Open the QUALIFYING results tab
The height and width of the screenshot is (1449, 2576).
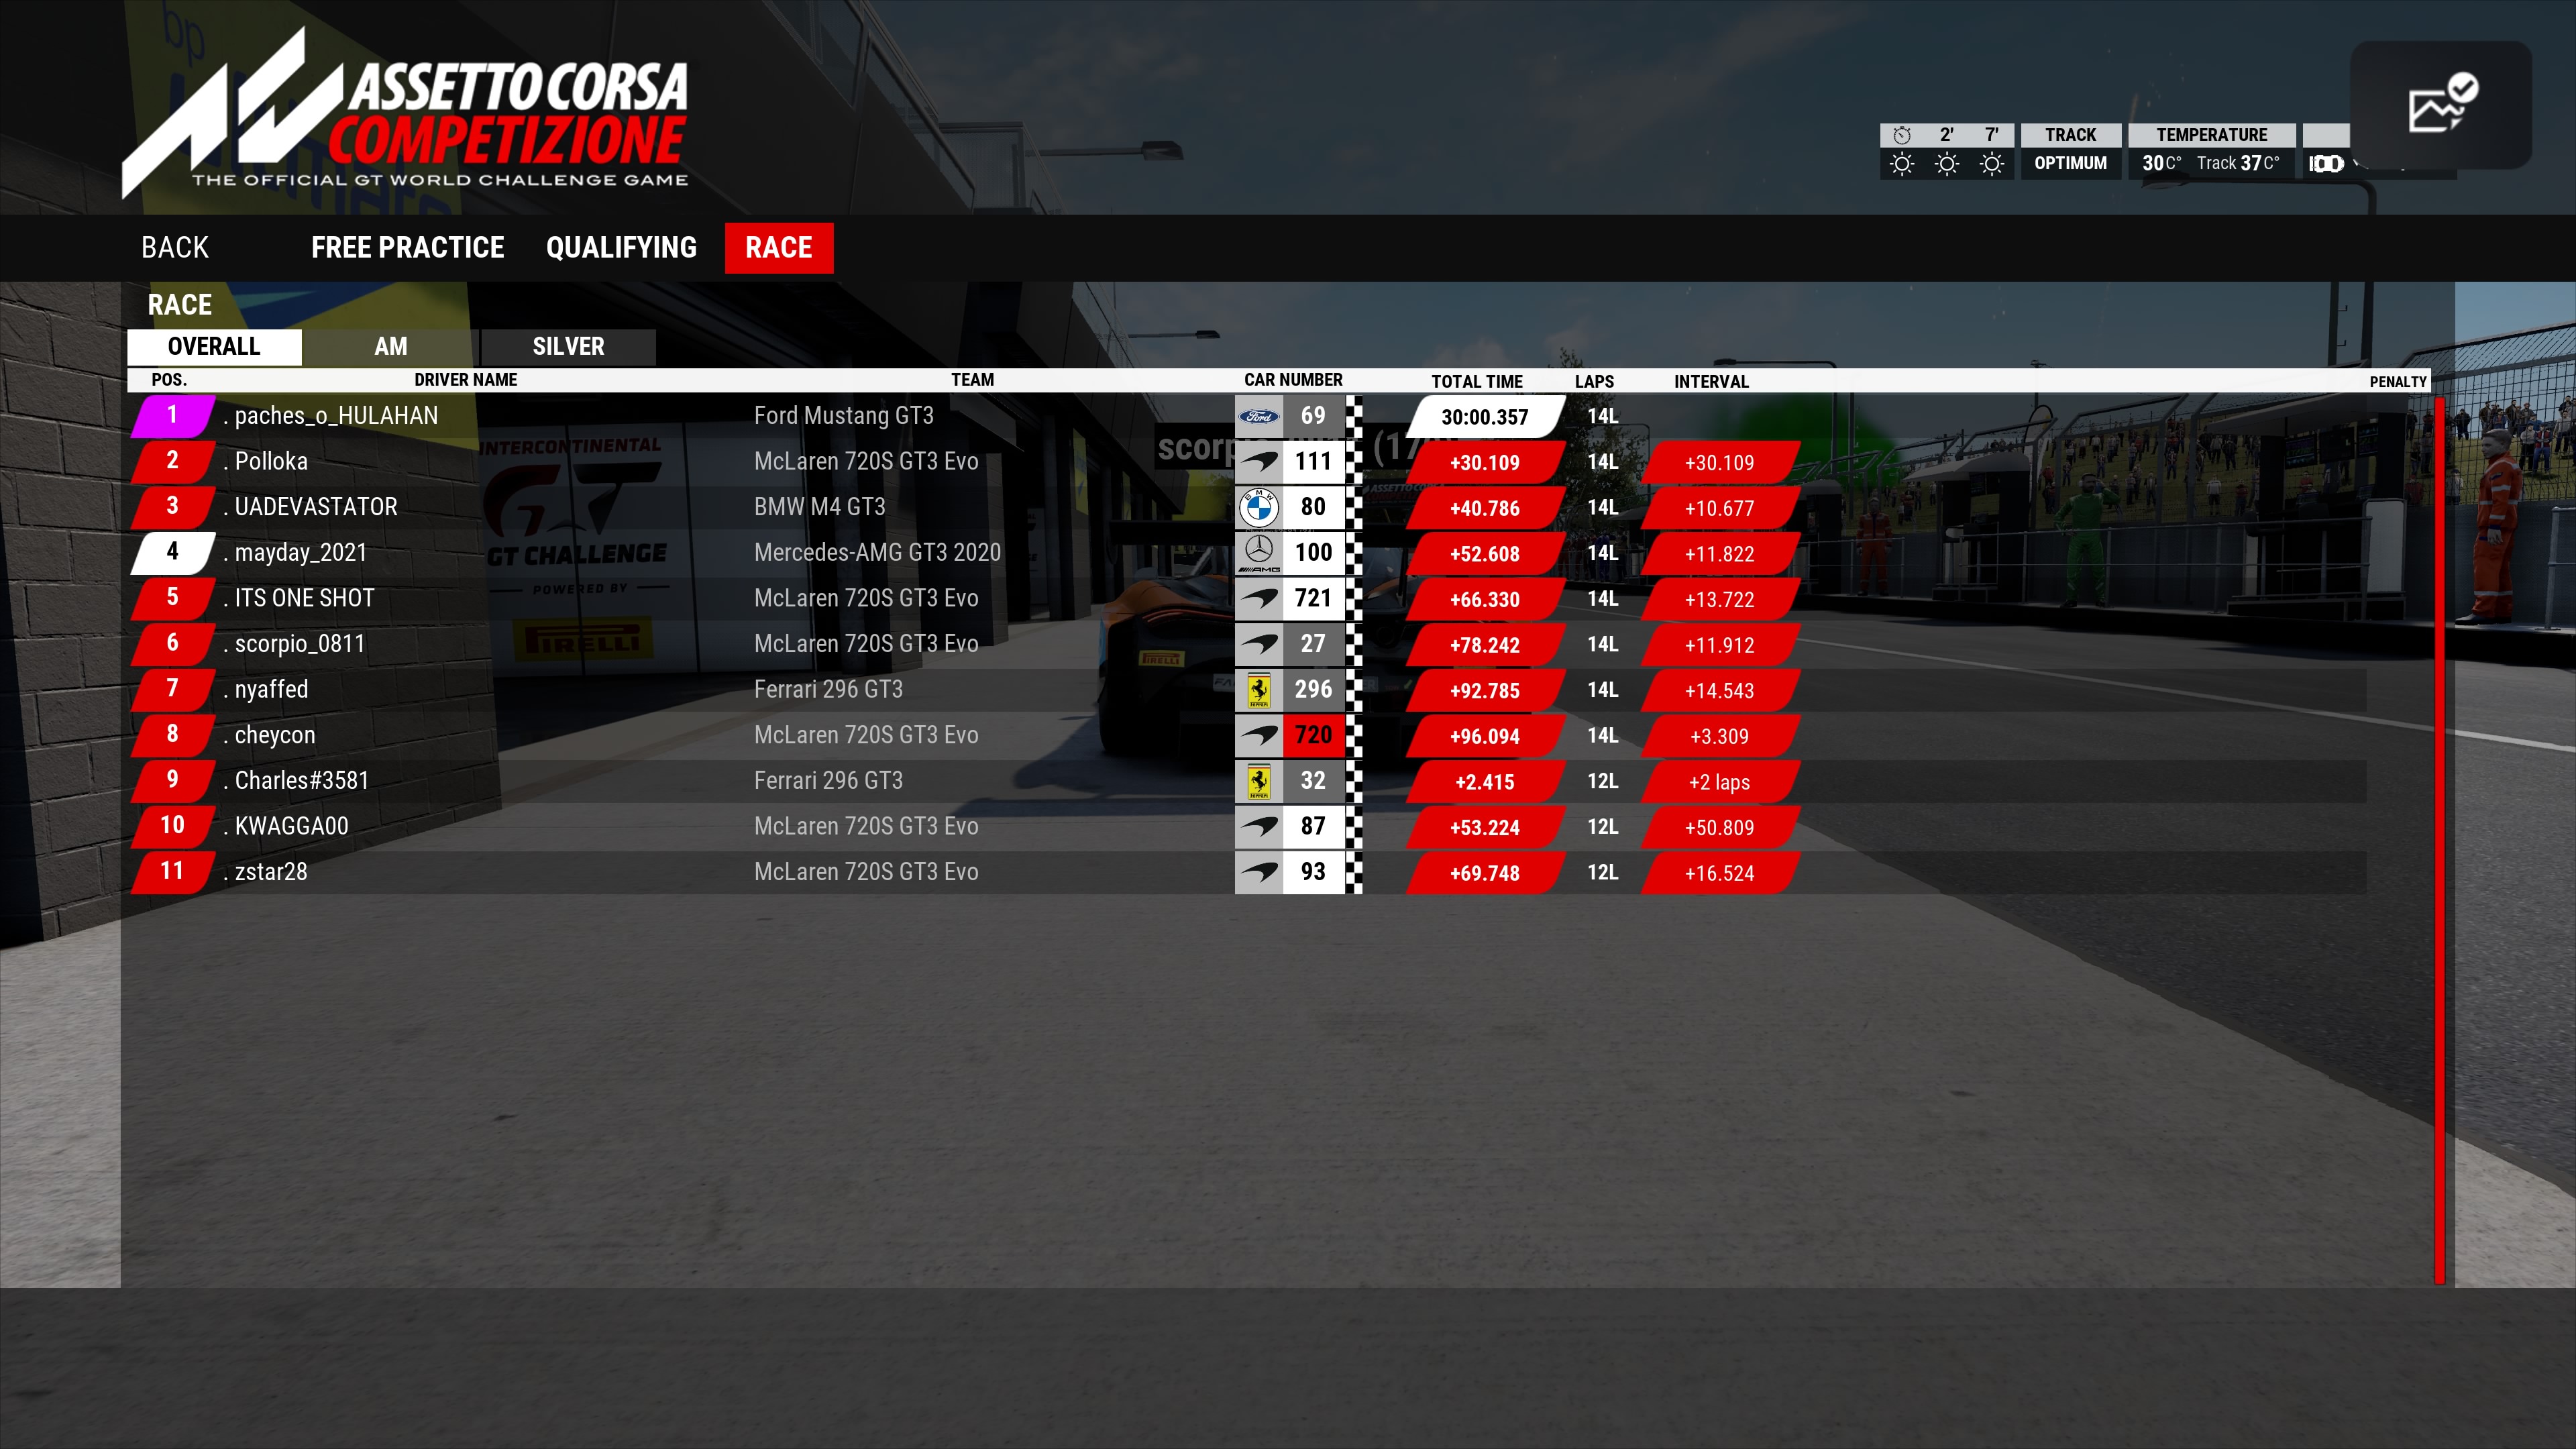pyautogui.click(x=621, y=248)
